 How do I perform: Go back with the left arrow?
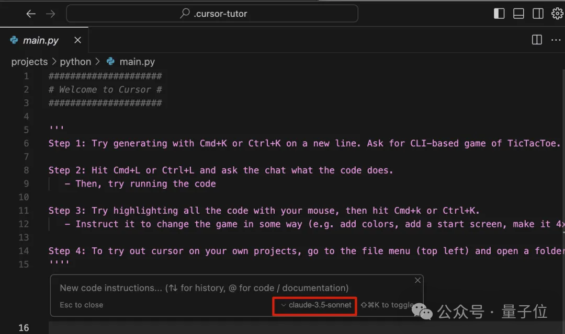pos(31,14)
